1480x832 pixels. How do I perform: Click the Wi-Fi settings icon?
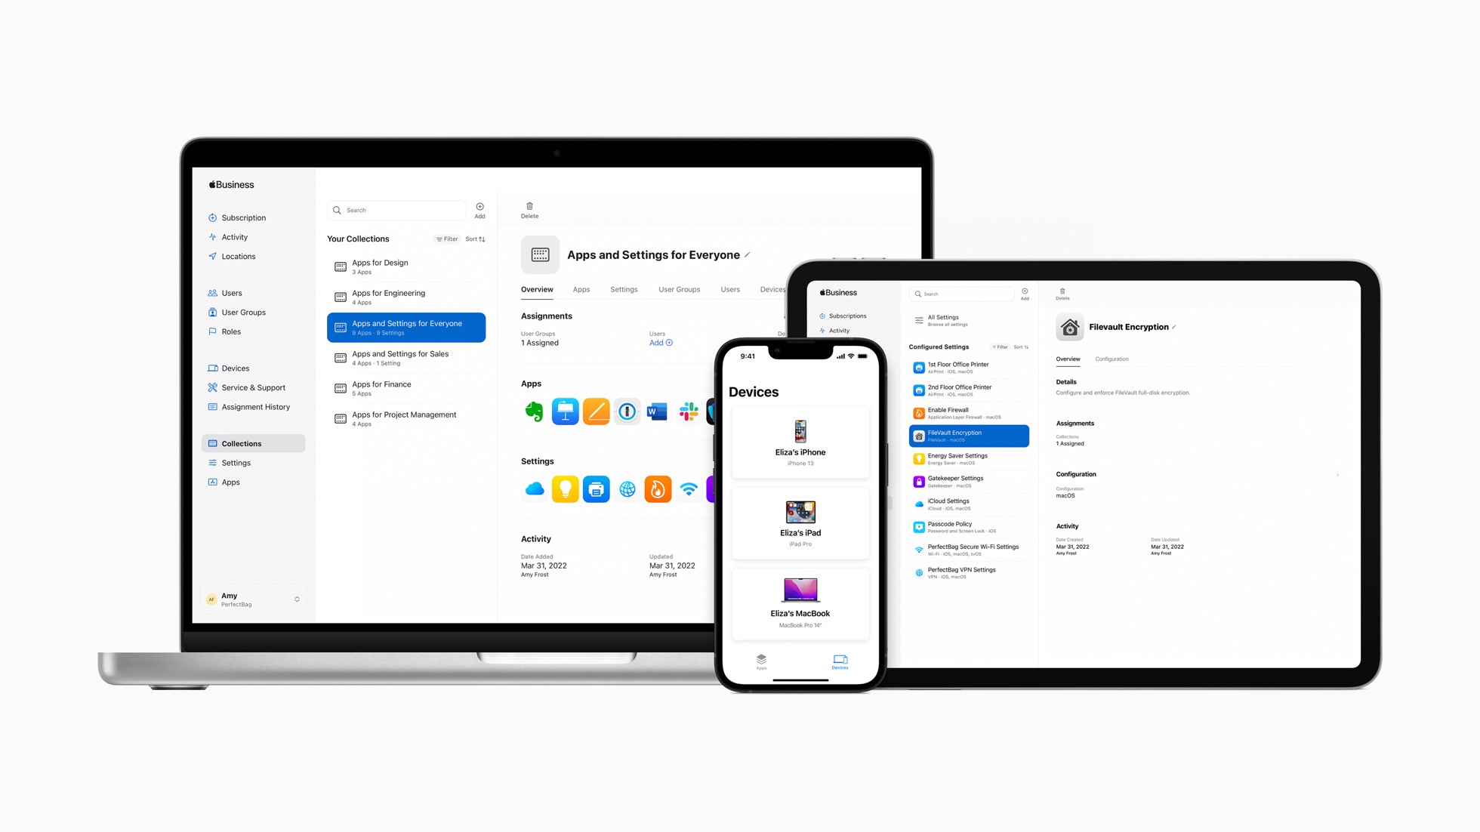click(690, 488)
